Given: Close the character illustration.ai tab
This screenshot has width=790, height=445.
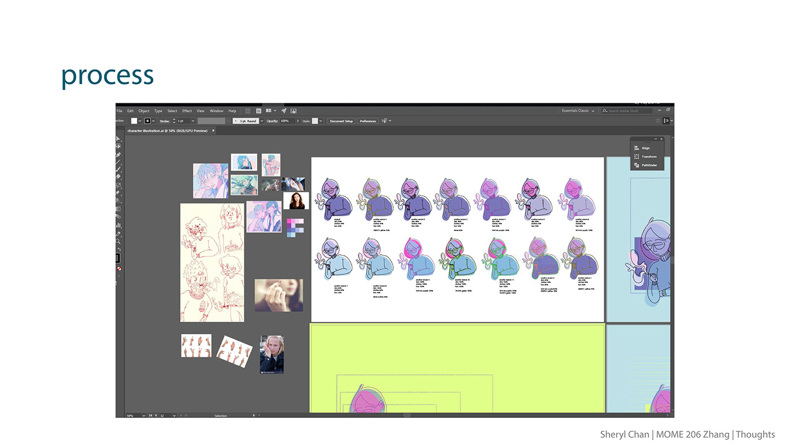Looking at the screenshot, I should pos(213,130).
